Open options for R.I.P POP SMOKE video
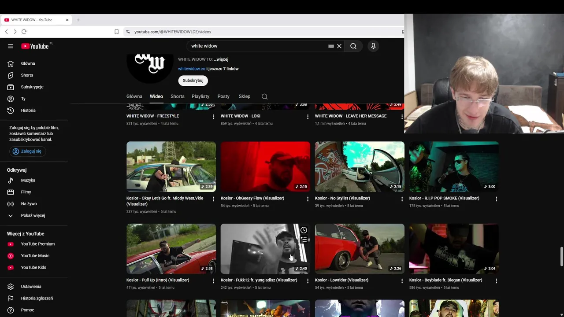 [496, 199]
